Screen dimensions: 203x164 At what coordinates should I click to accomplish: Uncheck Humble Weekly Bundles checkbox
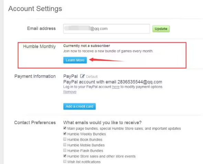pos(65,134)
